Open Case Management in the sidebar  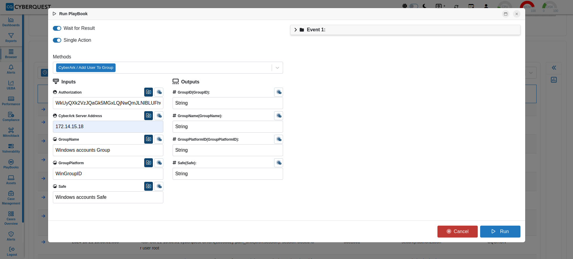(11, 198)
